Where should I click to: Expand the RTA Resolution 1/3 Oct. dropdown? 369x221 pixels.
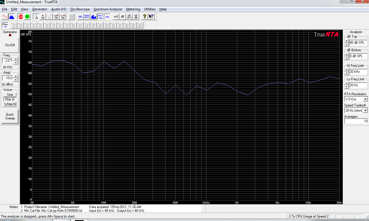click(365, 99)
